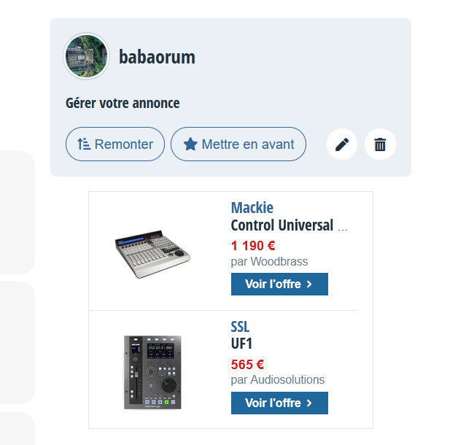View the Audiosolutions offer for SSL UF1
The width and height of the screenshot is (466, 445).
[x=279, y=403]
